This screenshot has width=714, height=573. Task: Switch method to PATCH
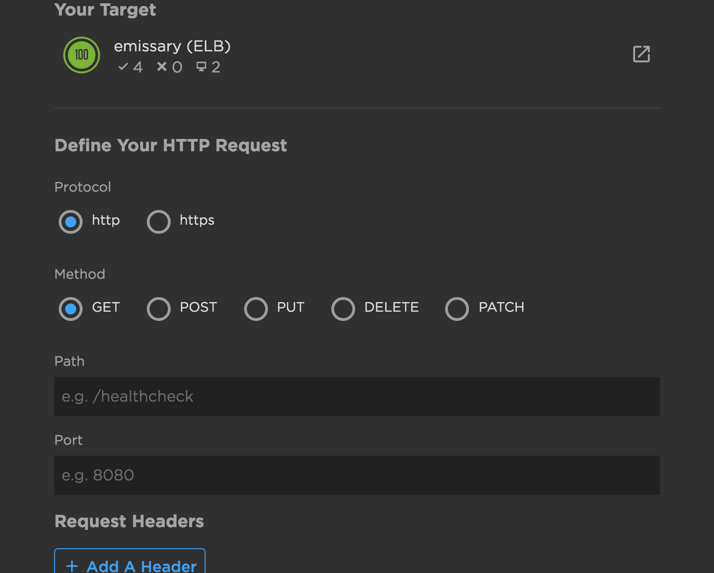tap(457, 309)
